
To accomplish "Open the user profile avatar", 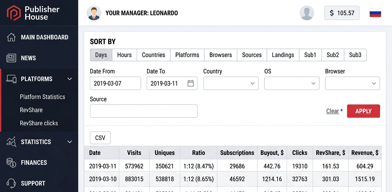I will tap(307, 13).
